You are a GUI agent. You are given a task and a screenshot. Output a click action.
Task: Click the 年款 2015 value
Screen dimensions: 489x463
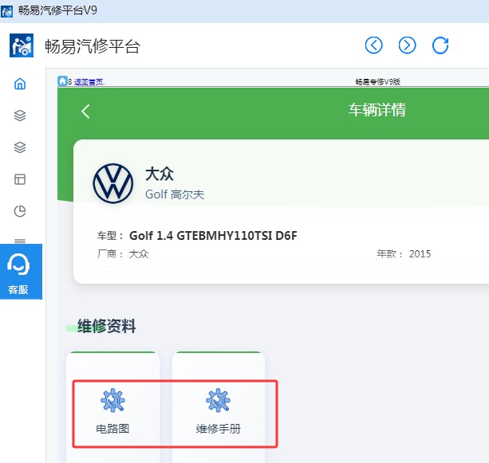pos(420,254)
